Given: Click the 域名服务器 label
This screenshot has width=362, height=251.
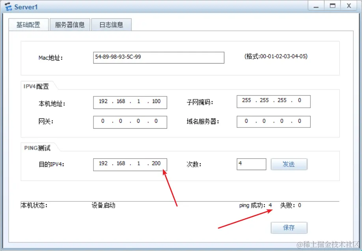Looking at the screenshot, I should coord(203,121).
